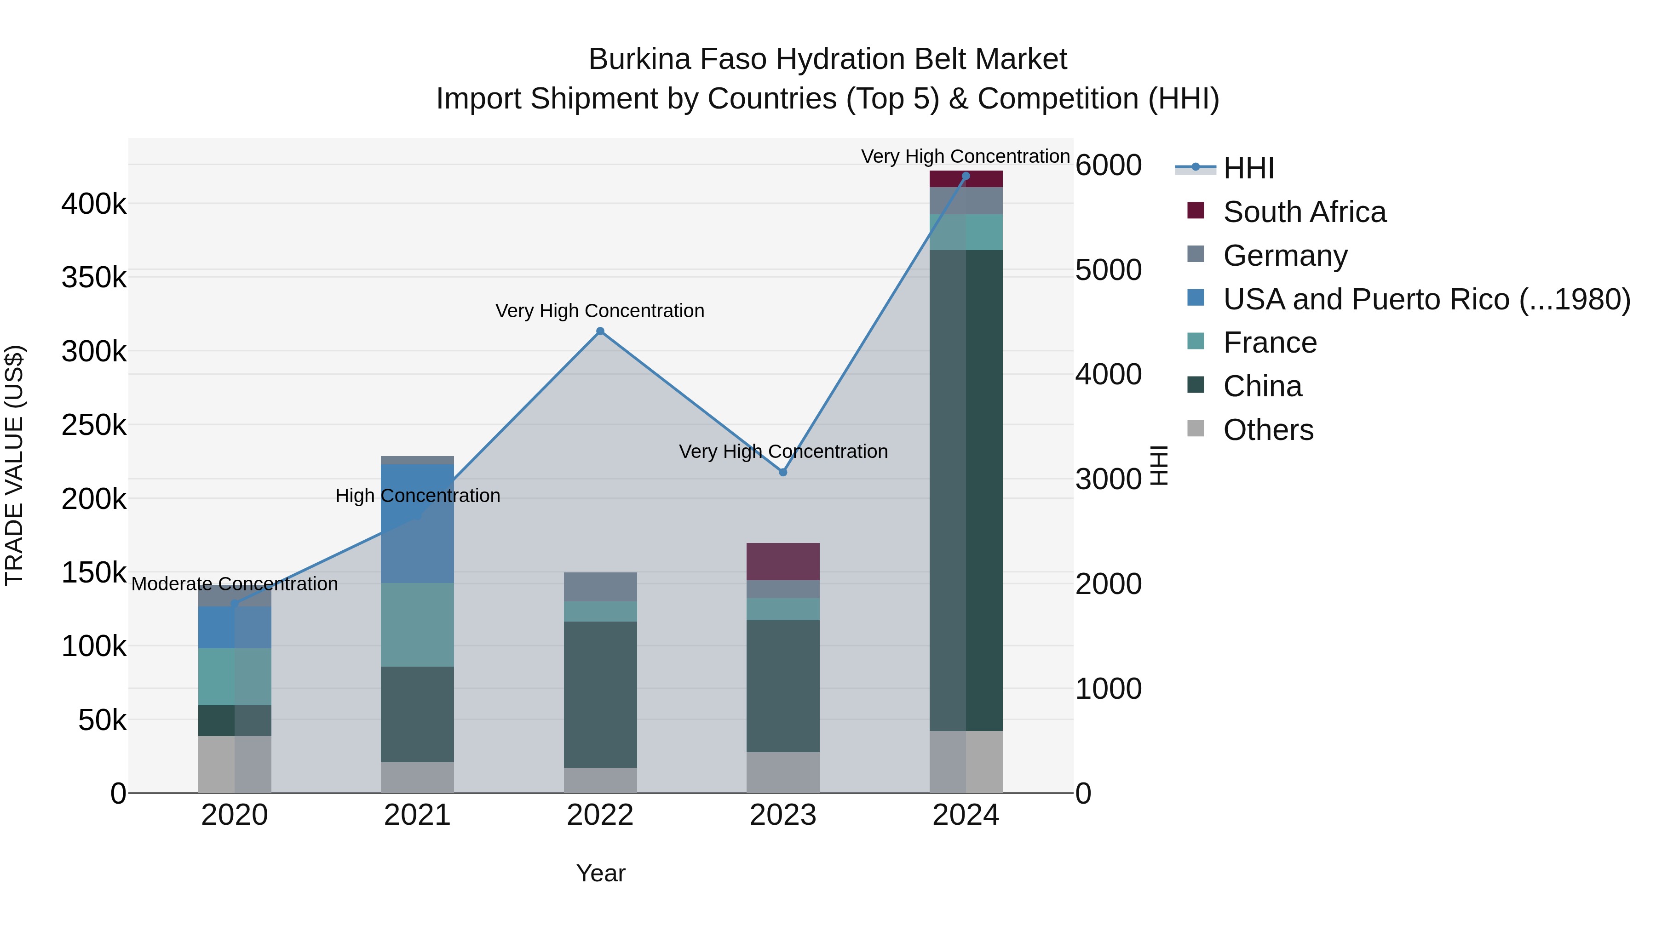The image size is (1656, 931).
Task: Click the 2023 x-axis label
Action: (x=783, y=815)
